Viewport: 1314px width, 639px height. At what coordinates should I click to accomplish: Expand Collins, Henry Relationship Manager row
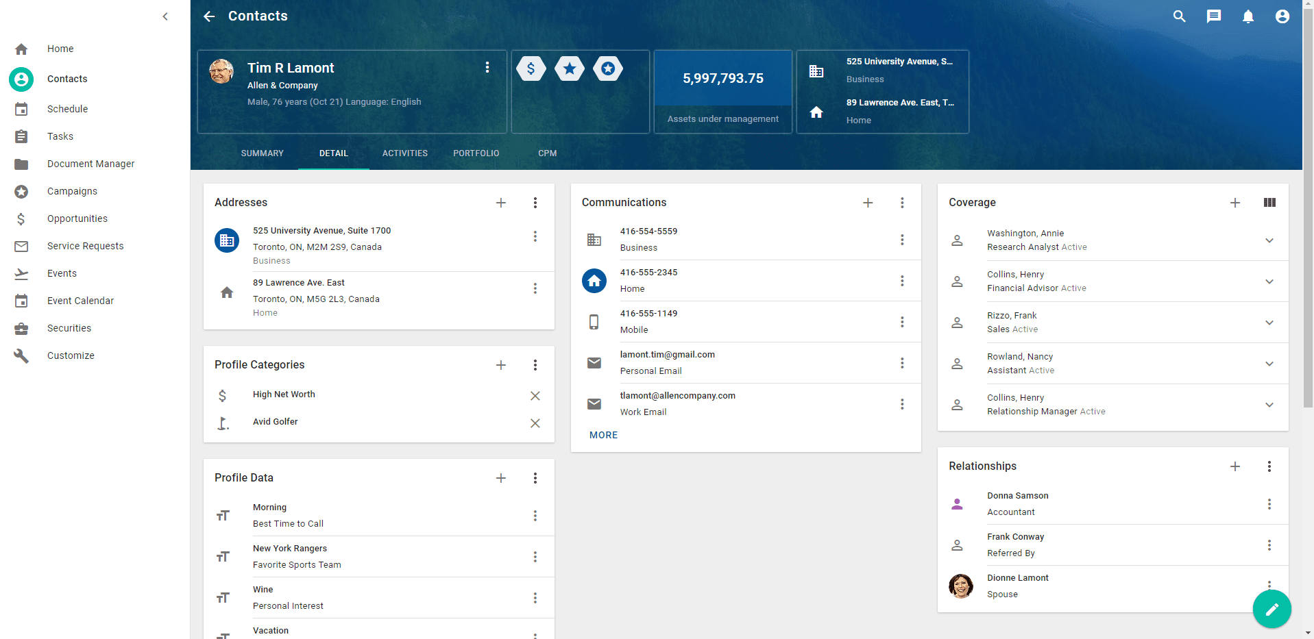point(1269,405)
